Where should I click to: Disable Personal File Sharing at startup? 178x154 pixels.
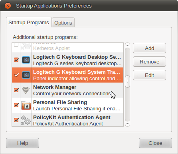tap(16, 105)
